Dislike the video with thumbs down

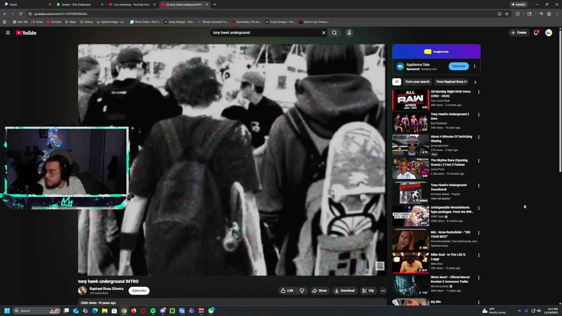click(x=302, y=291)
